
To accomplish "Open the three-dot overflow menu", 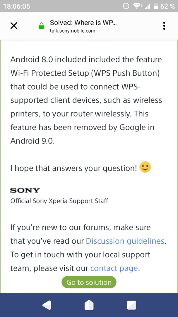I will [x=164, y=26].
